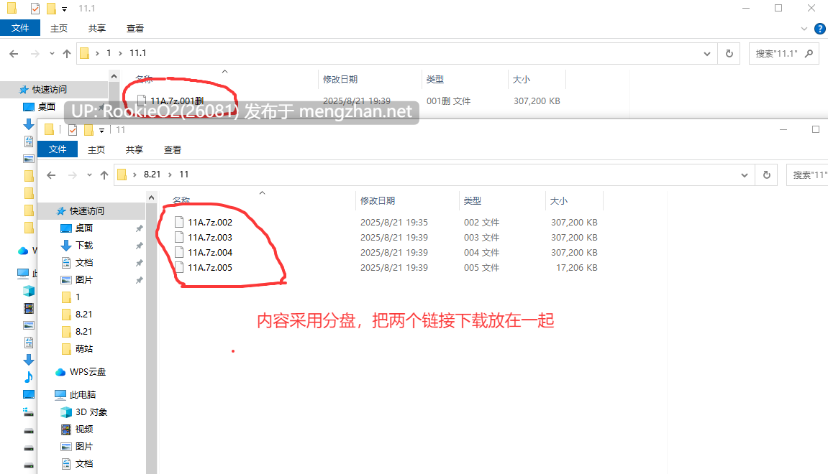
Task: Unpin 桌面 using its pin icon
Action: click(x=139, y=228)
